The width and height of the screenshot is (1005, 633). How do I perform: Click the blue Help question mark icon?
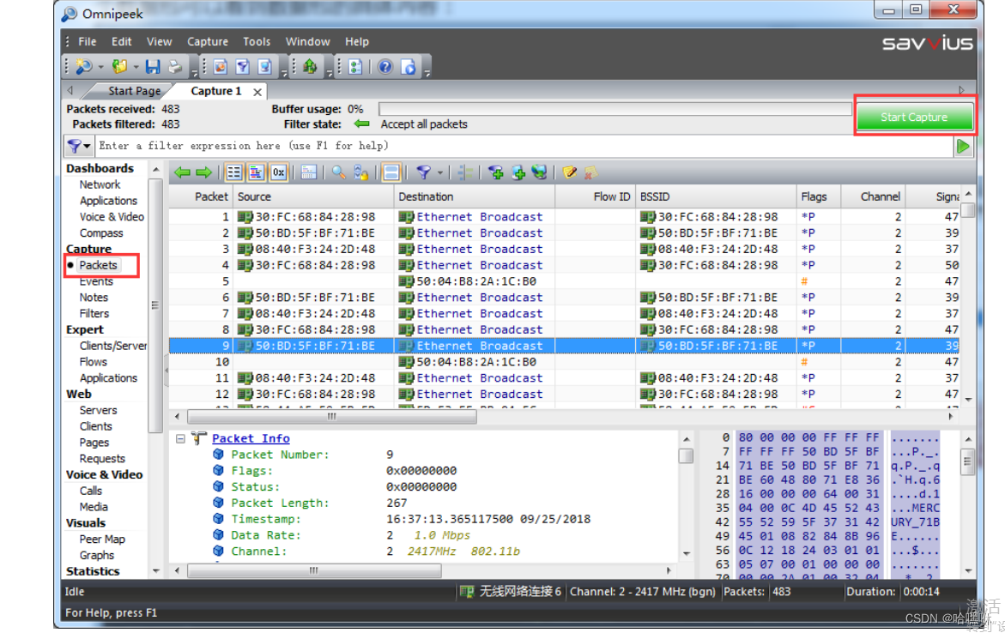pos(385,67)
